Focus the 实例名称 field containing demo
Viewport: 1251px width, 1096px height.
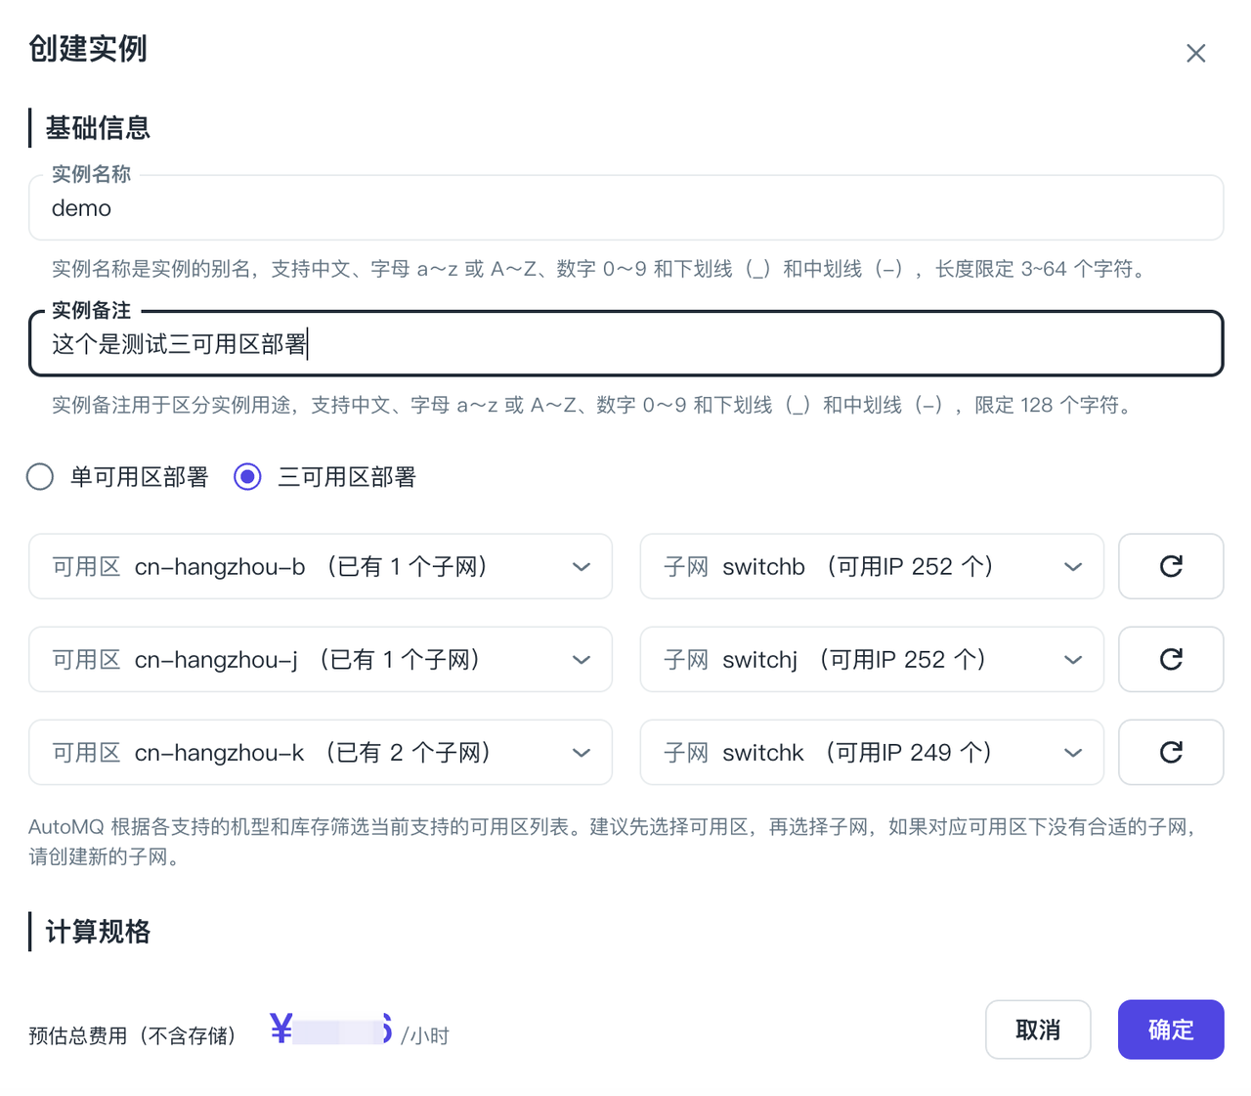pyautogui.click(x=625, y=208)
